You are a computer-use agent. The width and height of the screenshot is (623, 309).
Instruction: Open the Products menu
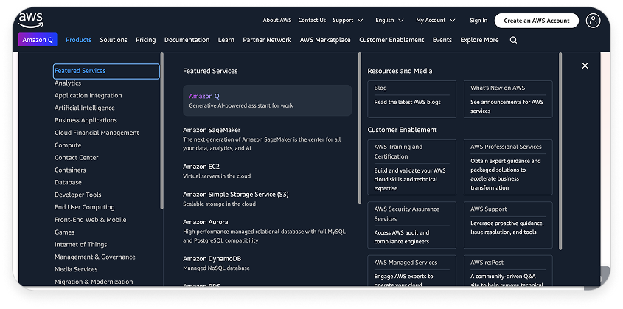click(79, 40)
